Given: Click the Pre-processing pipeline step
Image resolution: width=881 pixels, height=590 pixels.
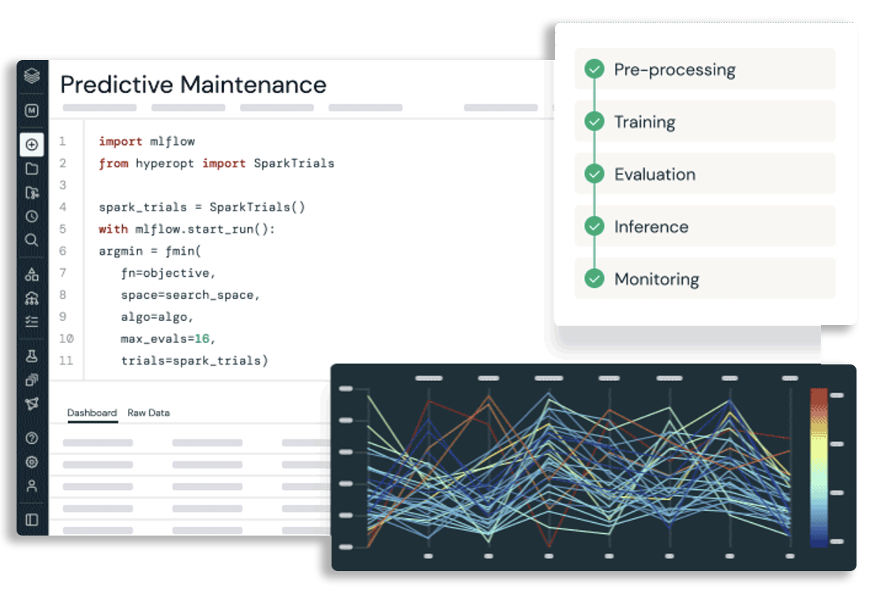Looking at the screenshot, I should [x=705, y=69].
